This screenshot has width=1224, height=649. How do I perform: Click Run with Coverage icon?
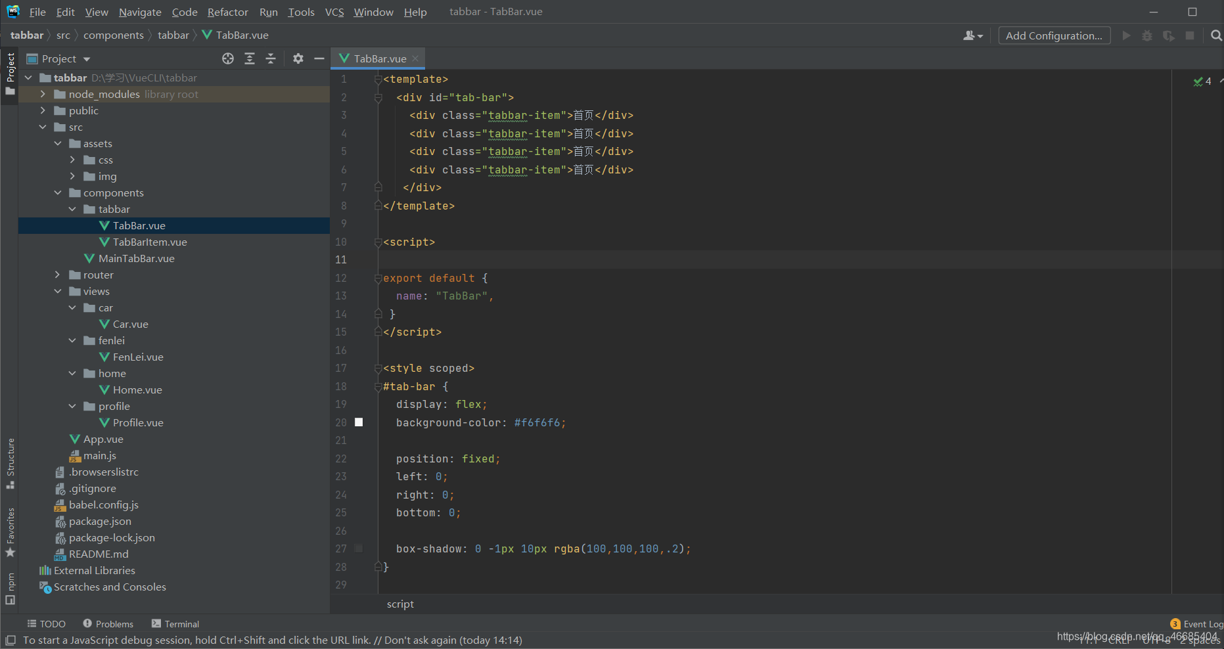1169,35
